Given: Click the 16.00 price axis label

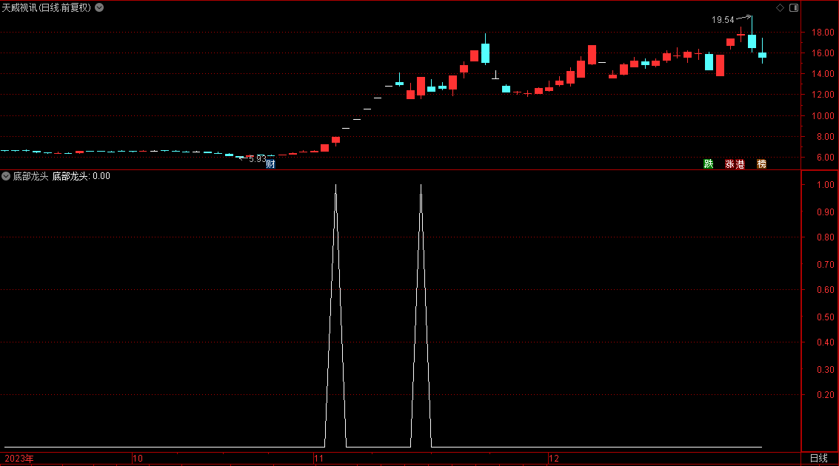Looking at the screenshot, I should pyautogui.click(x=823, y=53).
